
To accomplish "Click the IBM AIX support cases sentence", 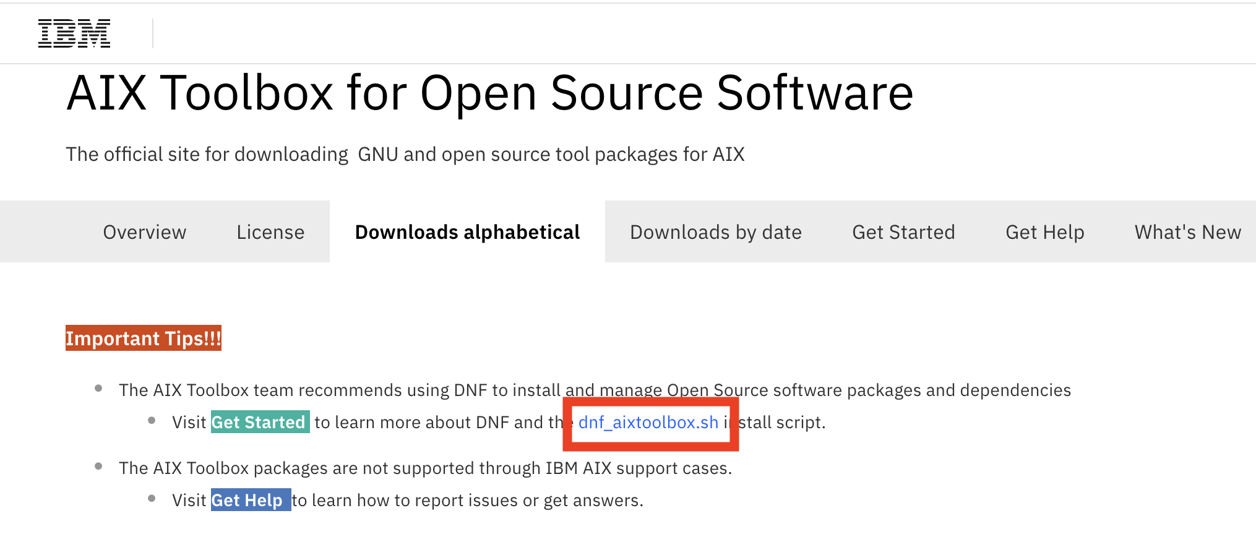I will 425,468.
